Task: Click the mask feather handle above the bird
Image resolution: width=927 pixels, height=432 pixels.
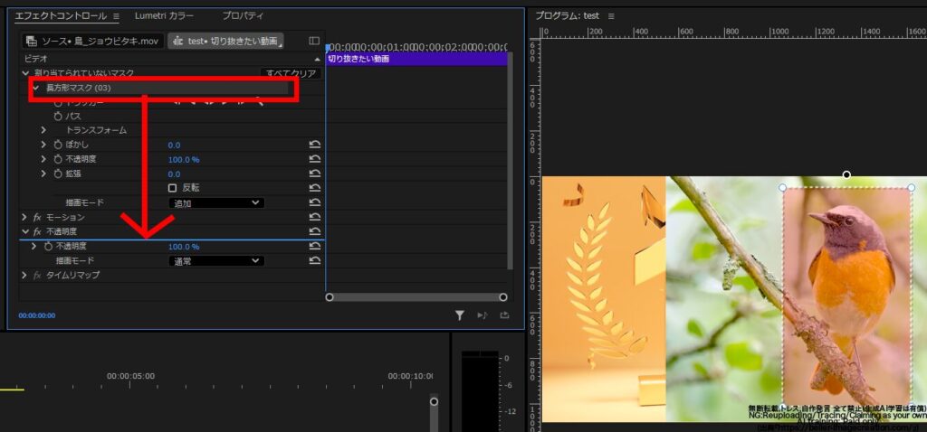Action: (846, 174)
